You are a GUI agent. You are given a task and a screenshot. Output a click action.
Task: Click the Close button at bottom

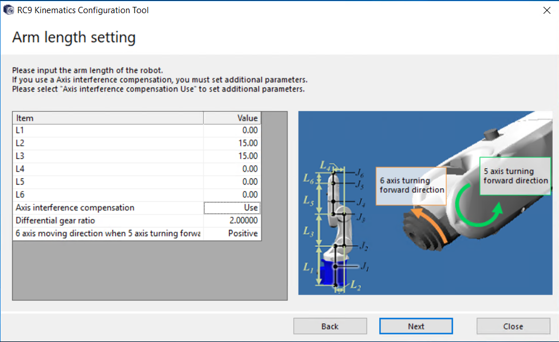[x=513, y=326]
